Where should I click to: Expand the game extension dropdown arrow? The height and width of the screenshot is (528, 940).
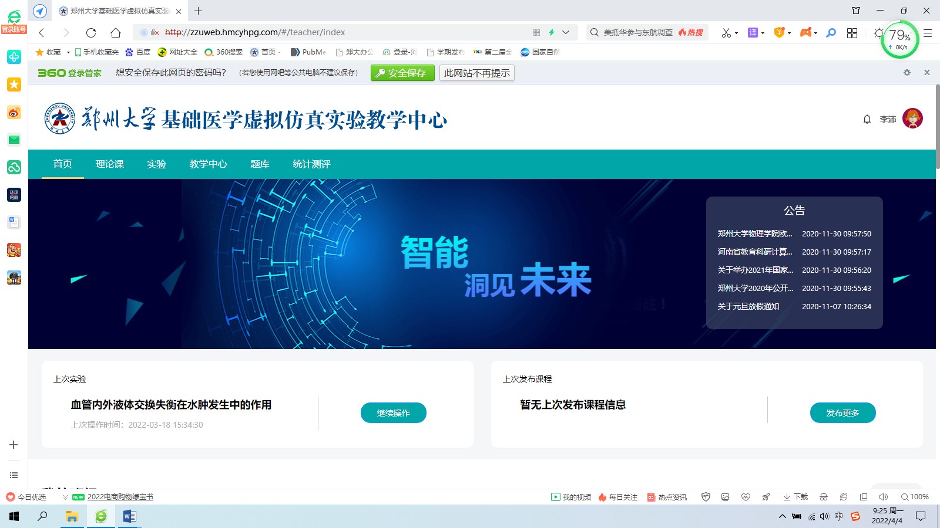815,33
